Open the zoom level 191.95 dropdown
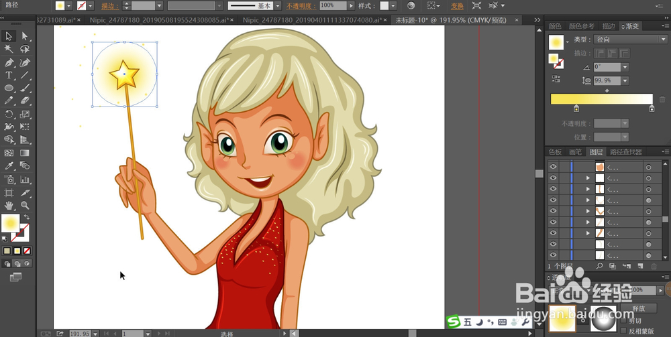 click(95, 334)
